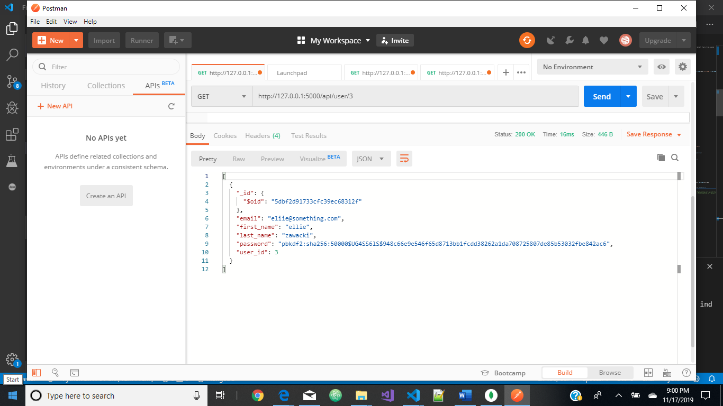Open find and replace in status bar
Screen dimensions: 723x406
click(55, 373)
